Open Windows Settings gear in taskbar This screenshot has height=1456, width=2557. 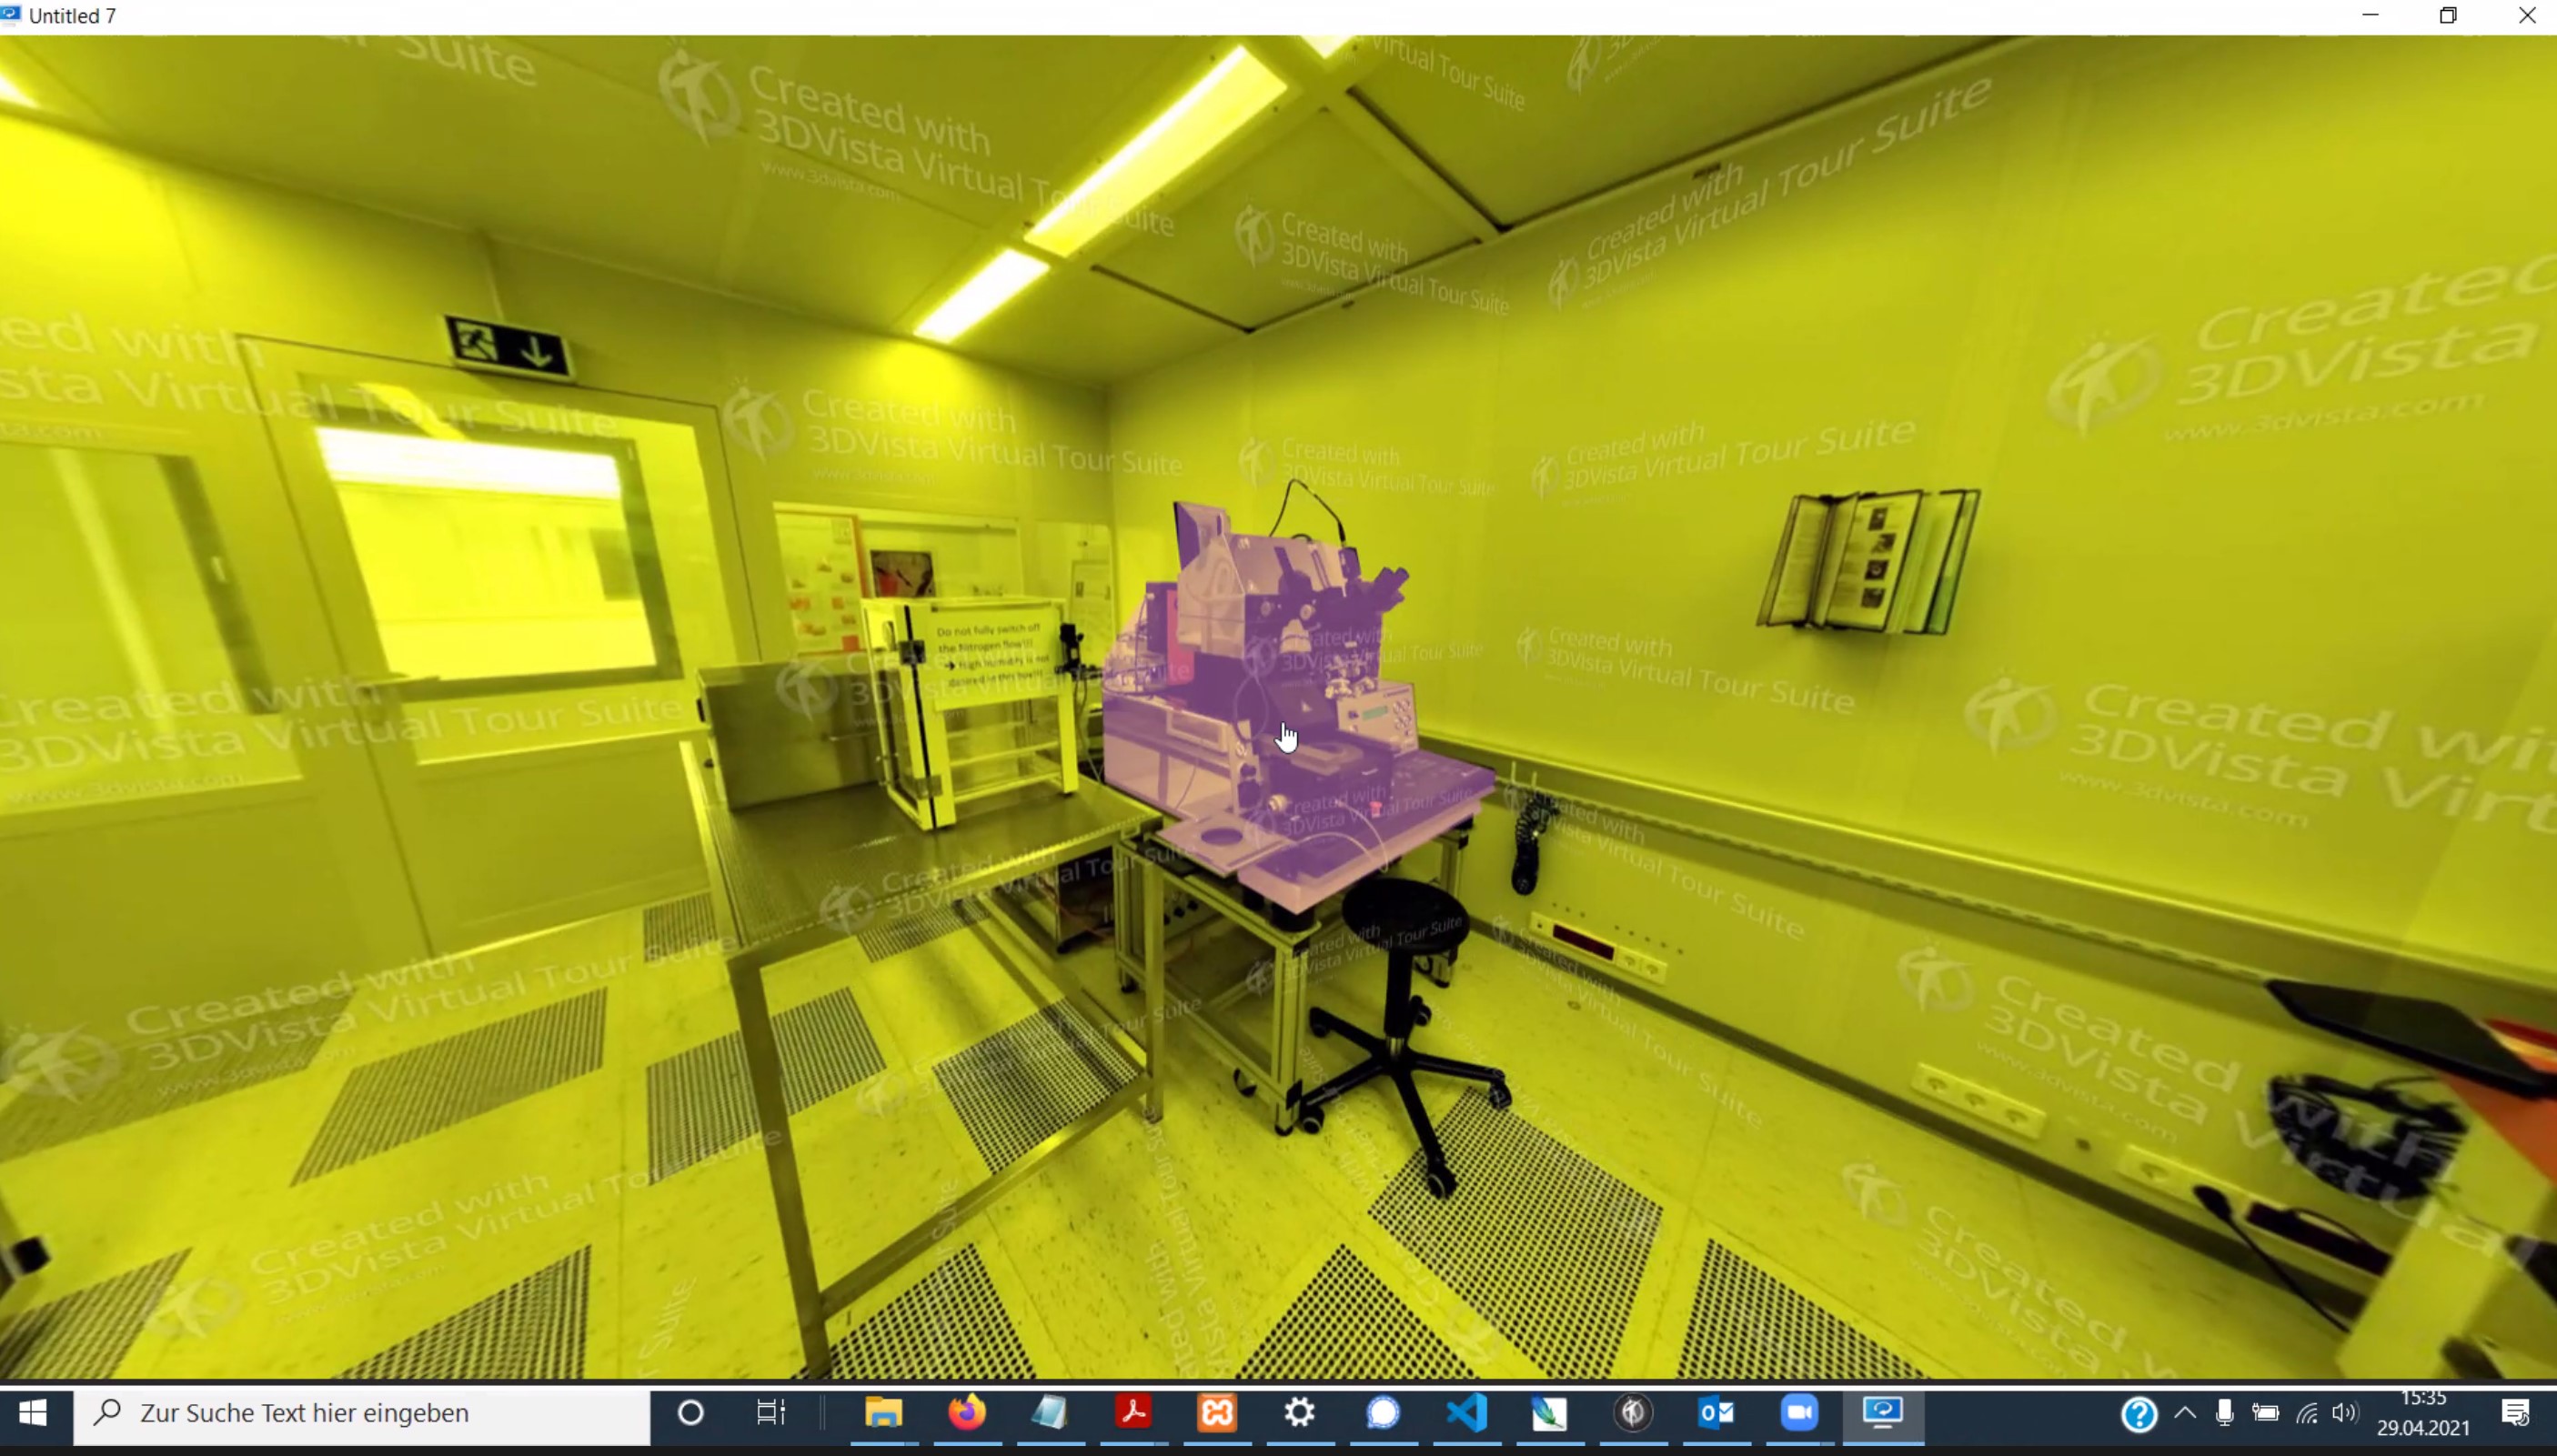1300,1413
